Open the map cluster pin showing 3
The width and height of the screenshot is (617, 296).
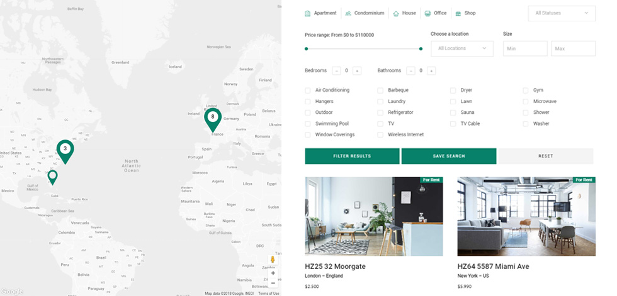[65, 151]
